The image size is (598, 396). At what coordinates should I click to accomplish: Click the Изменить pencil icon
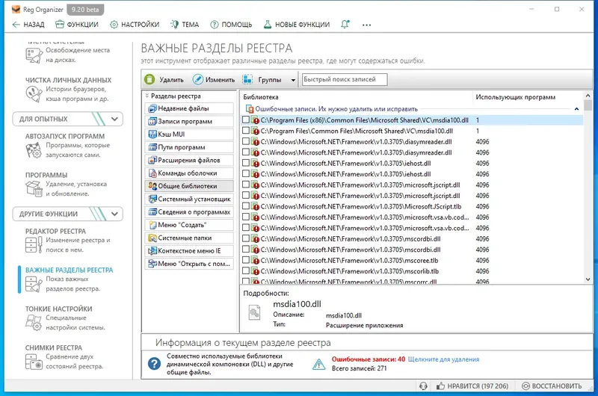tap(197, 79)
